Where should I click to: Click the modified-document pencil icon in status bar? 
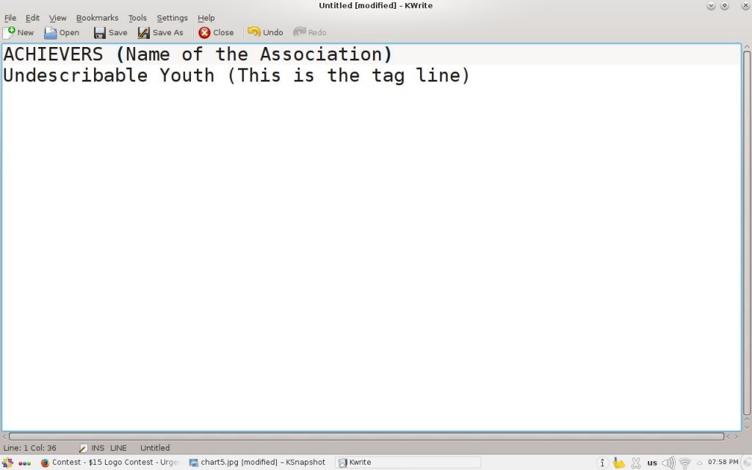83,448
